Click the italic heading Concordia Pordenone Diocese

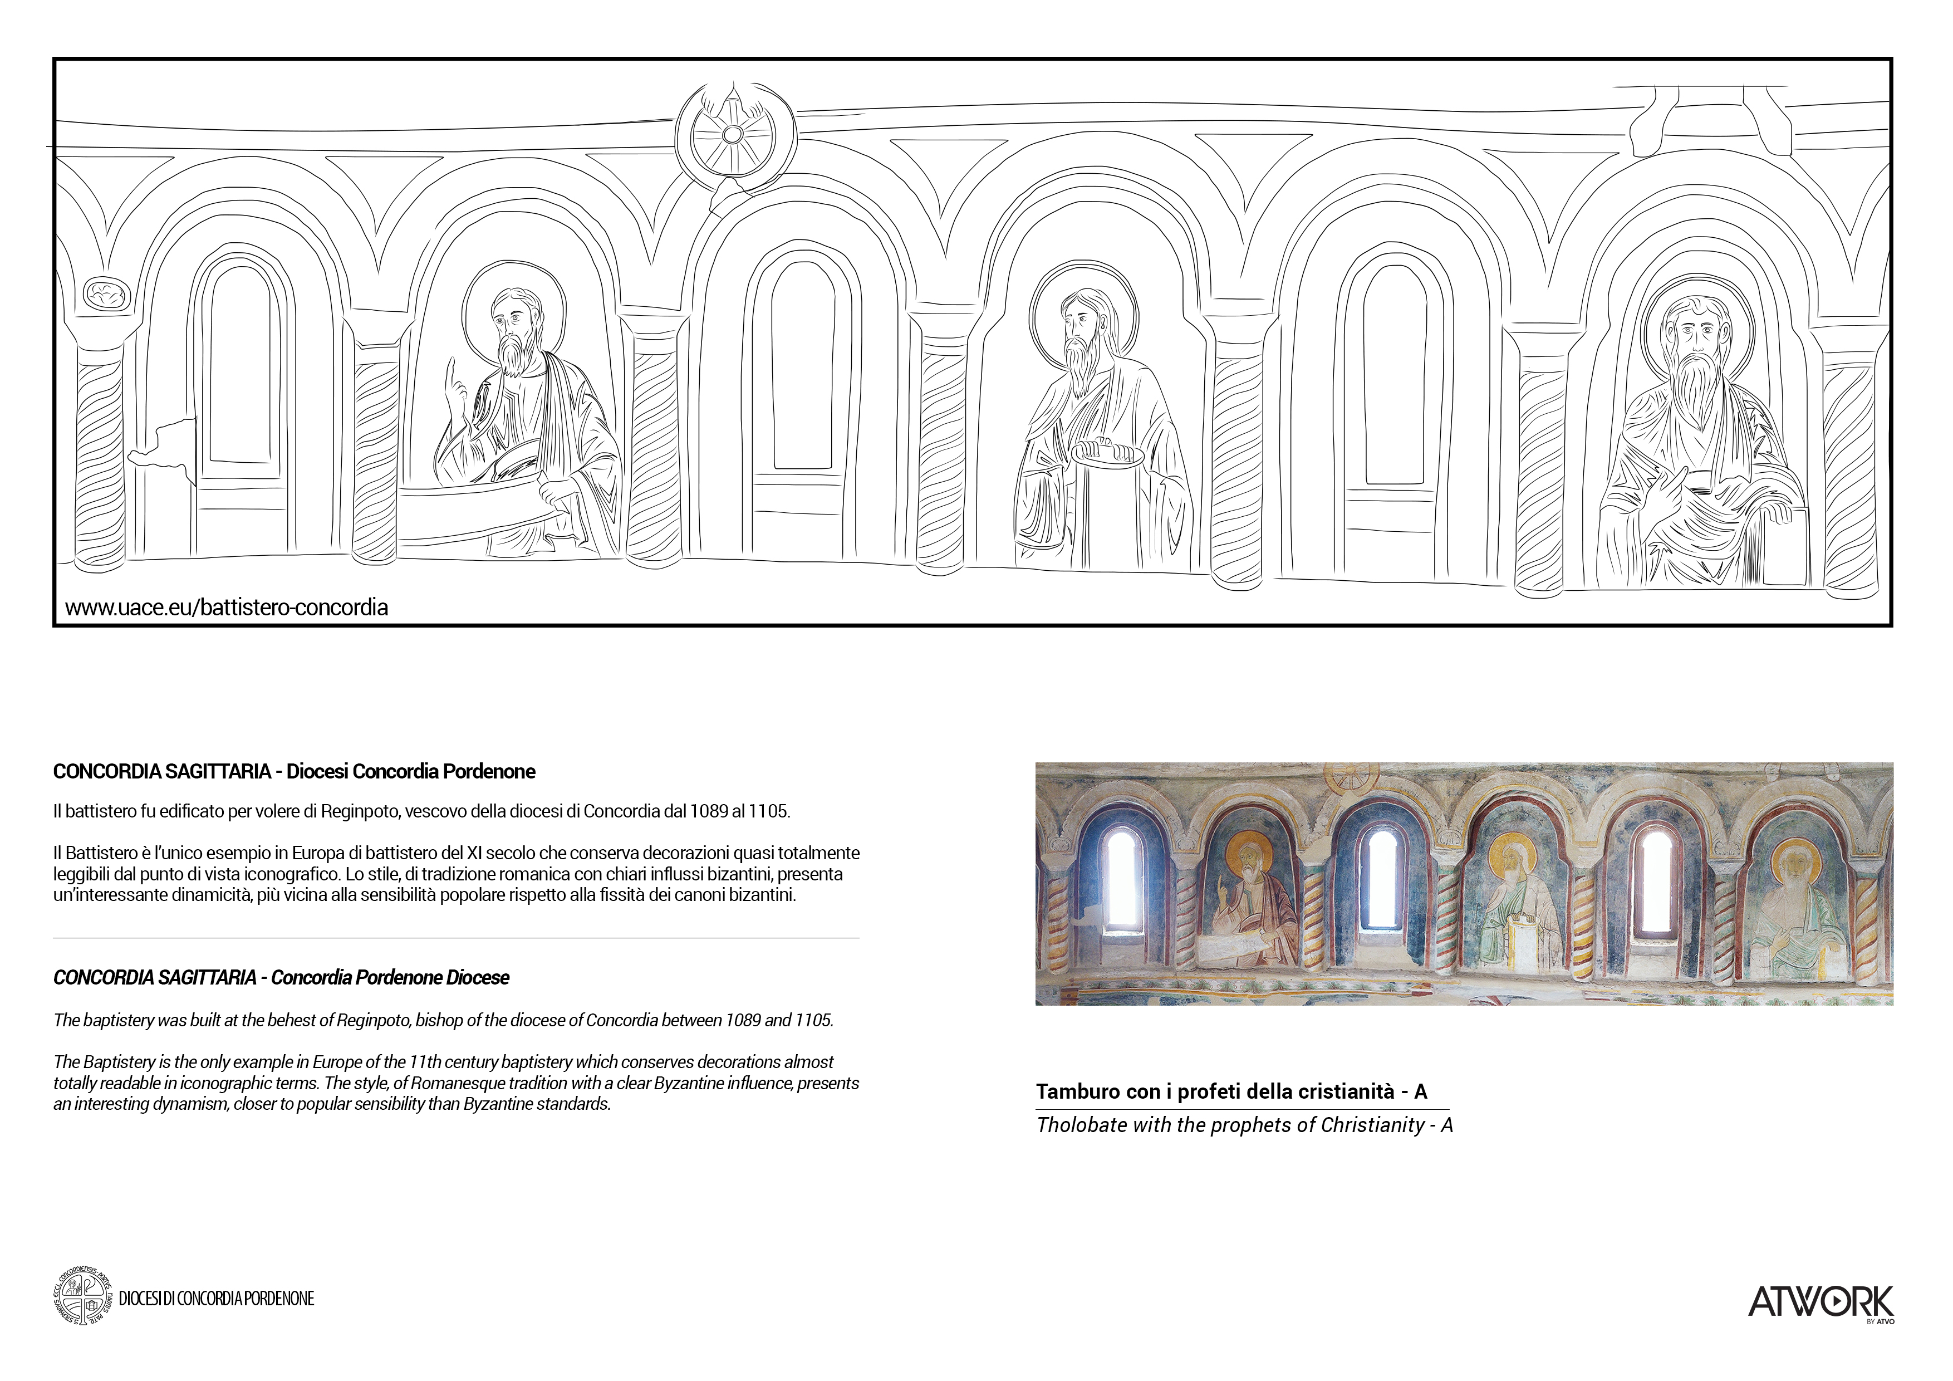(281, 978)
